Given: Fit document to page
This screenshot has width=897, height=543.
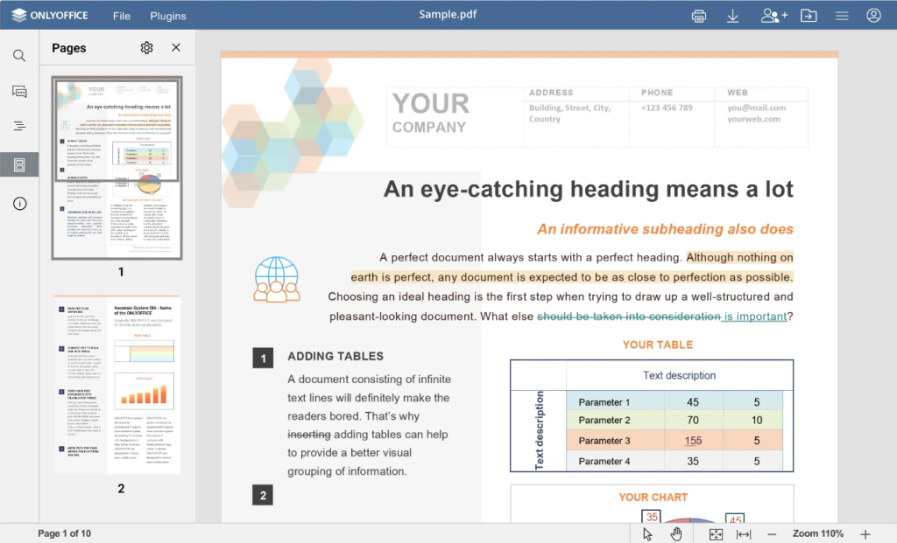Looking at the screenshot, I should click(716, 533).
